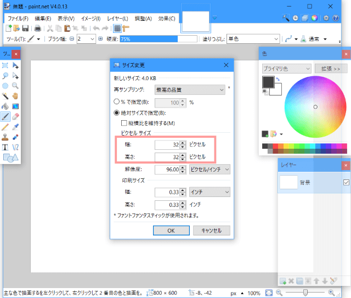Click OK in the resize dialog
This screenshot has width=351, height=298.
pyautogui.click(x=171, y=230)
